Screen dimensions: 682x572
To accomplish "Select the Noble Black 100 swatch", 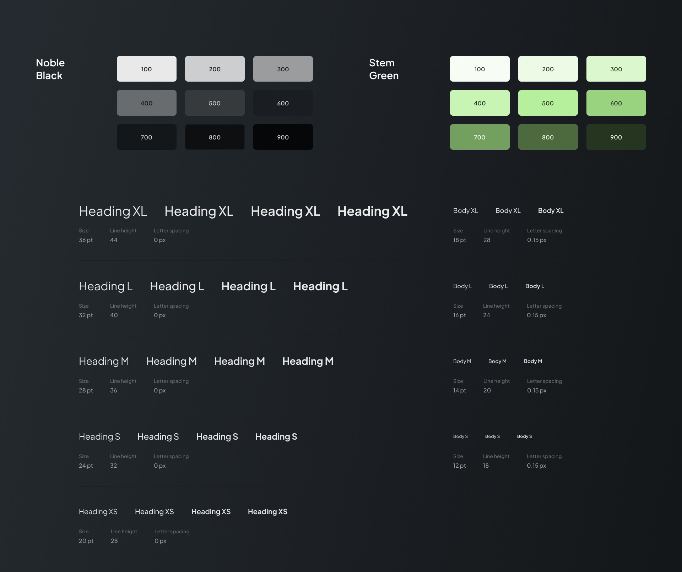I will [146, 69].
